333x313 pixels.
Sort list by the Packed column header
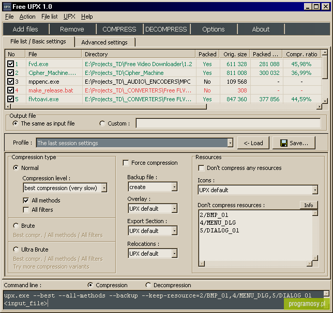tap(207, 54)
